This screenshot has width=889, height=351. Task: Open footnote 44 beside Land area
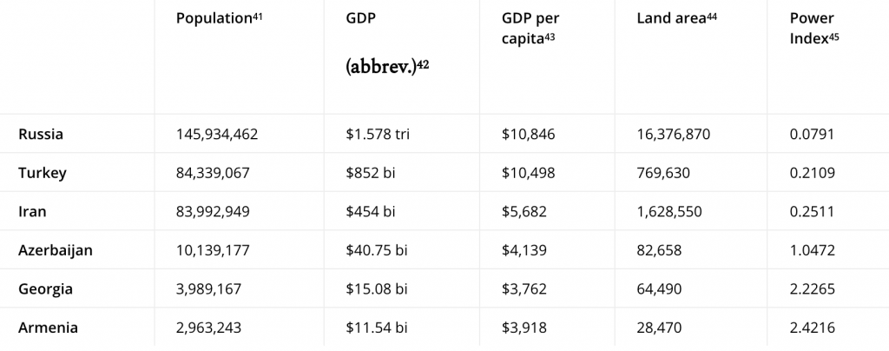coord(711,16)
